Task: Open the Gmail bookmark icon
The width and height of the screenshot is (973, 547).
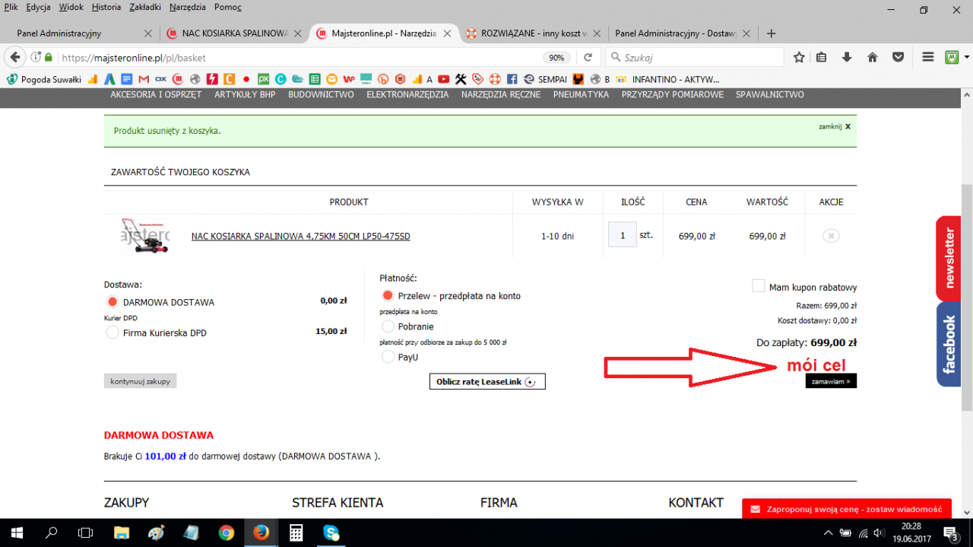Action: [144, 79]
